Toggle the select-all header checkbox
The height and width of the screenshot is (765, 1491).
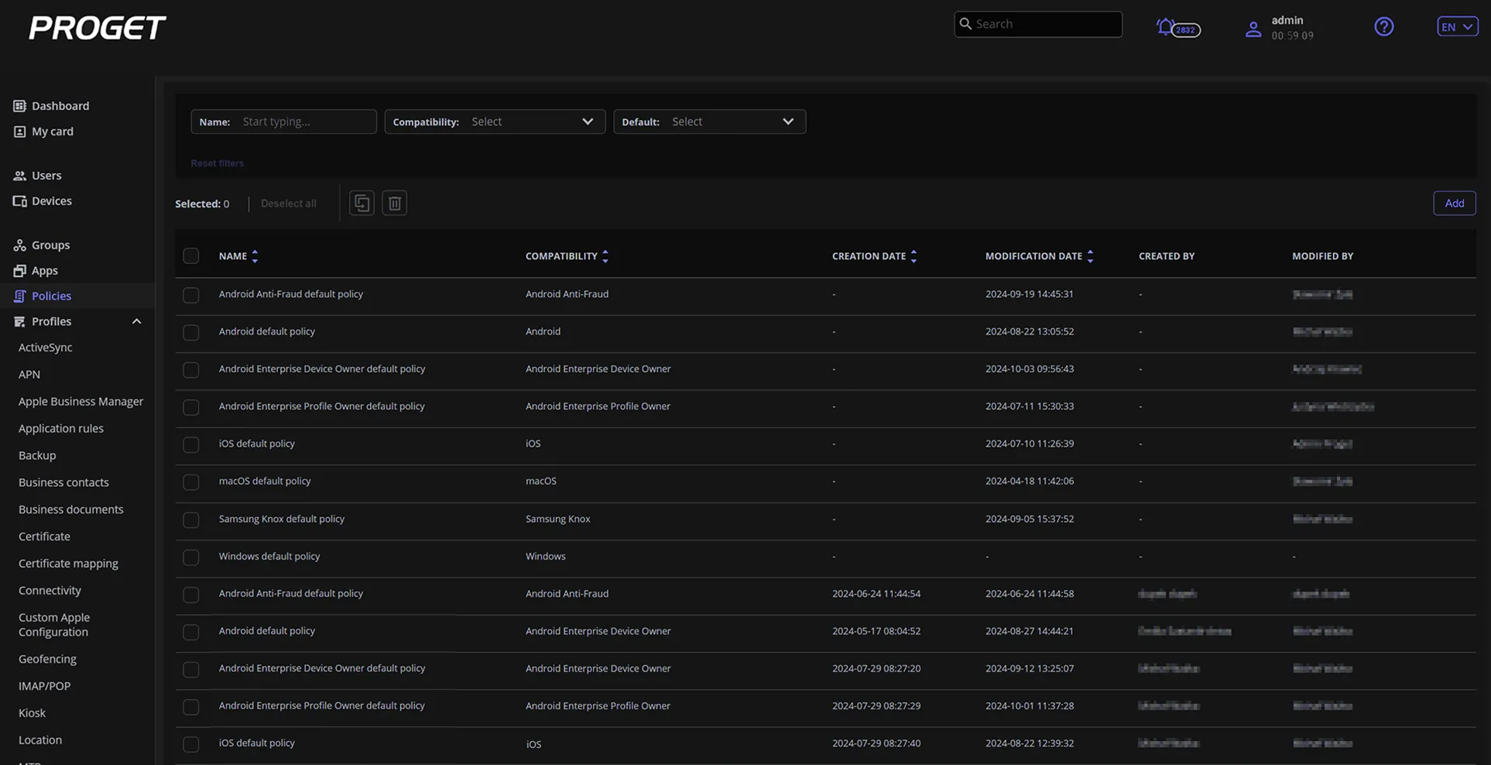pyautogui.click(x=190, y=256)
